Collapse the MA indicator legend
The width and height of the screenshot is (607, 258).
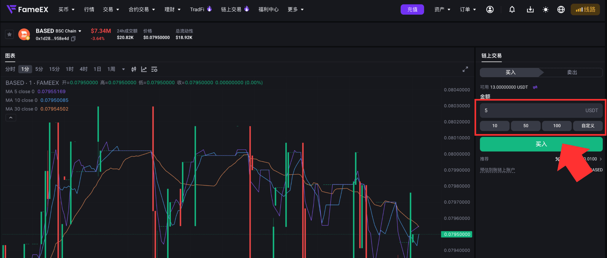point(11,118)
